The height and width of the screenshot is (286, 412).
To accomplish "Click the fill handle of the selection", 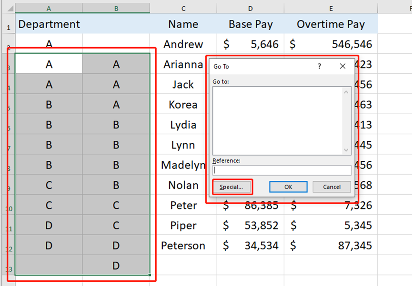I will point(150,275).
